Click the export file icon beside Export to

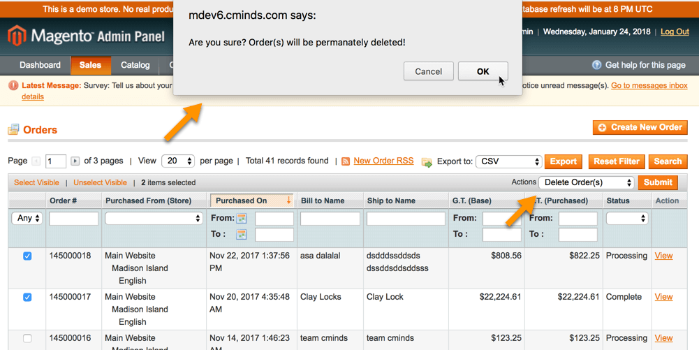click(427, 162)
